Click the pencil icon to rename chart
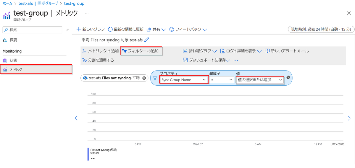Image resolution: width=355 pixels, height=168 pixels. click(x=147, y=40)
